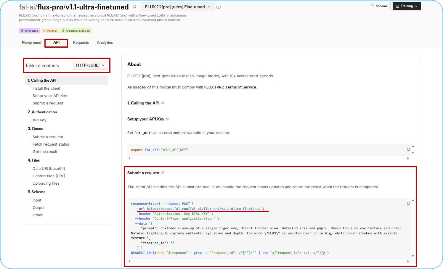Go to the Analytics tab
The width and height of the screenshot is (443, 269).
[105, 43]
